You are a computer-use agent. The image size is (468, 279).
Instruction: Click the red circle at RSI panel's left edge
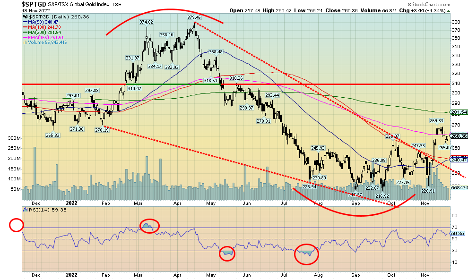click(x=16, y=225)
